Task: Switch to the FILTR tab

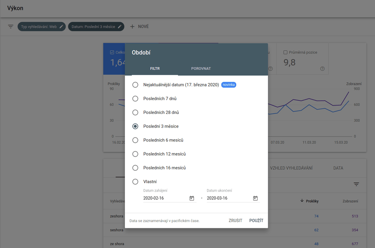Action: pos(155,69)
